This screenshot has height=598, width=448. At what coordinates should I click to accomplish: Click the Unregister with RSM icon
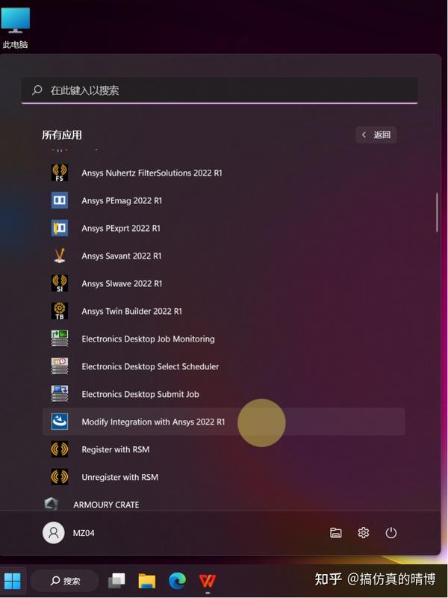[x=60, y=477]
